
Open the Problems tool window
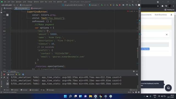(15, 90)
